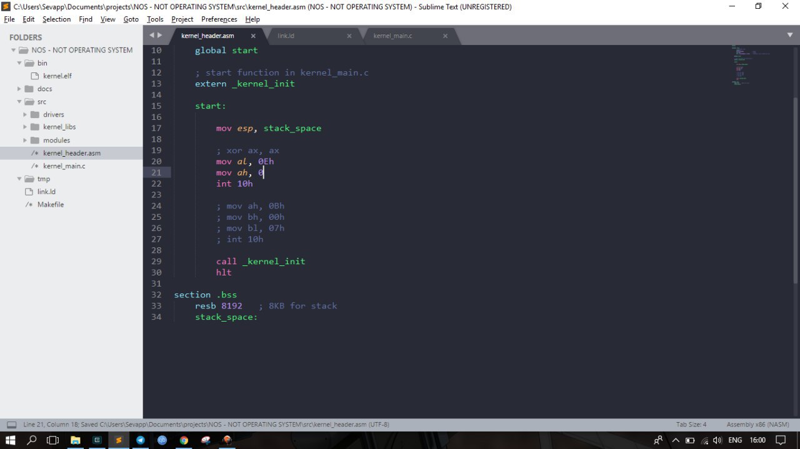The image size is (800, 449).
Task: Toggle the side bar panel switcher in status bar
Action: (11, 425)
